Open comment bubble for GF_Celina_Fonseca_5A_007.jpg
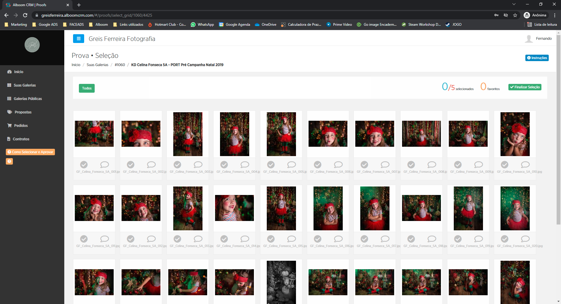Screen dimensions: 561x304 click(x=385, y=165)
